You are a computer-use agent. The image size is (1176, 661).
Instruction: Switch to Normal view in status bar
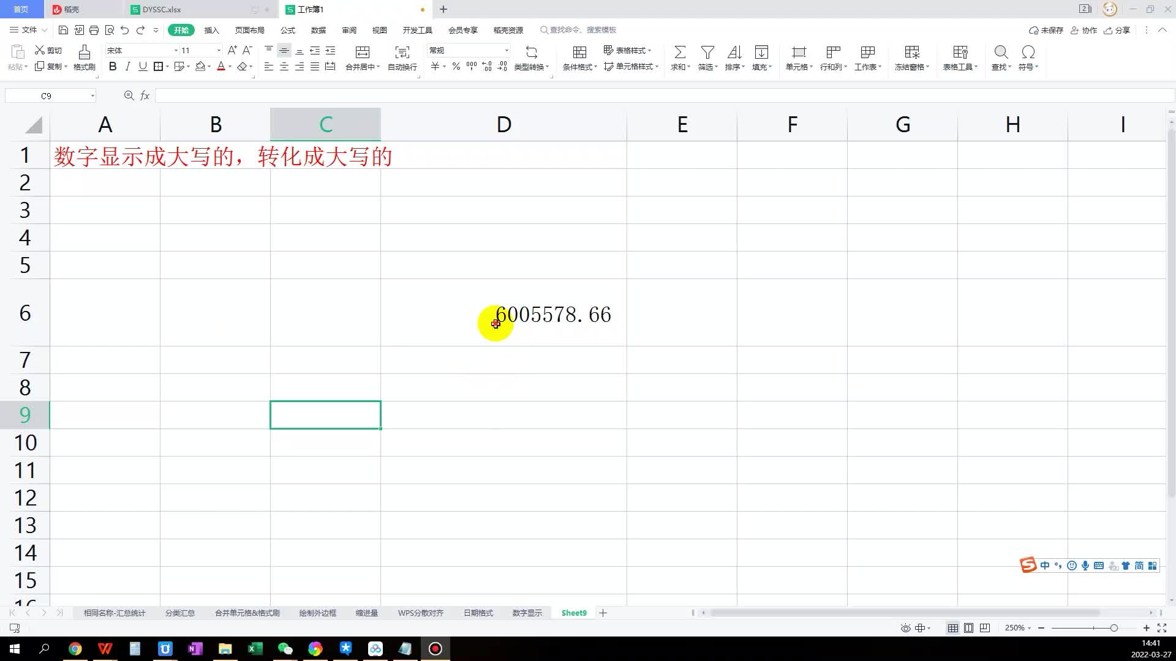(x=953, y=628)
